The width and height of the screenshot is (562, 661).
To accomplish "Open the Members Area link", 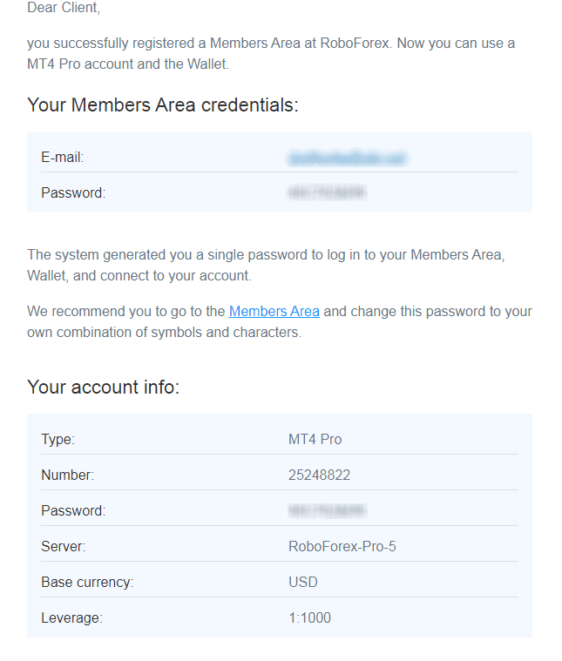I will (274, 312).
